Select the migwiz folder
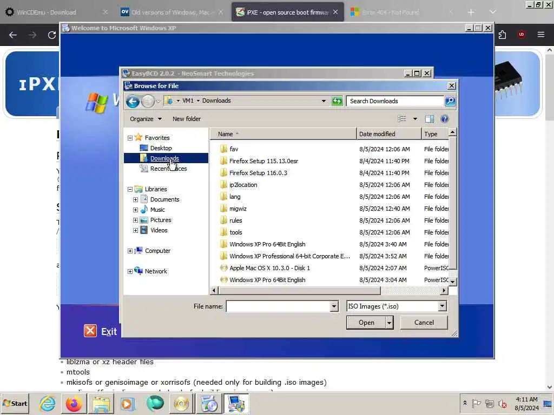This screenshot has height=415, width=554. pos(238,209)
